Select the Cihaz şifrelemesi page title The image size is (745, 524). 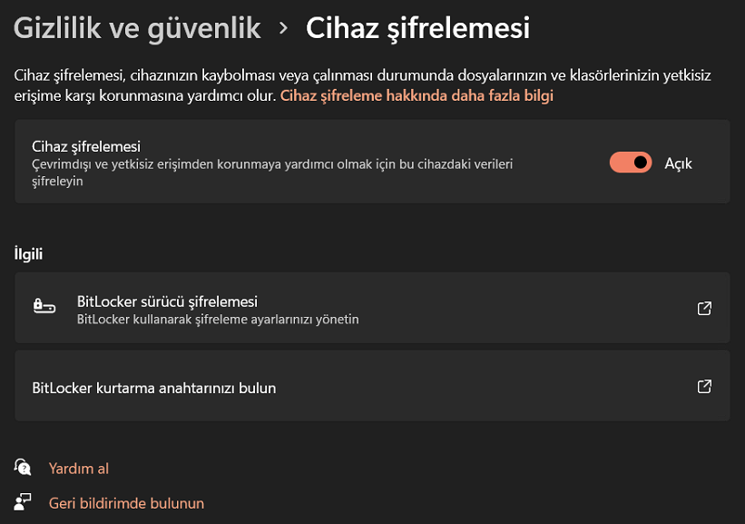417,28
